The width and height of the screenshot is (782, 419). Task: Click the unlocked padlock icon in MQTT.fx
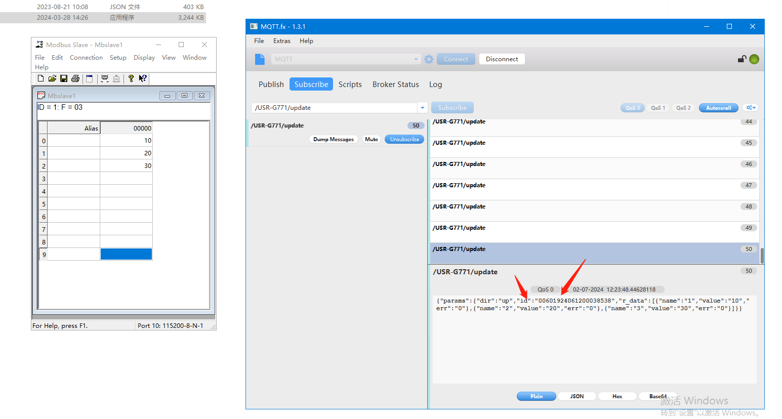pos(742,59)
